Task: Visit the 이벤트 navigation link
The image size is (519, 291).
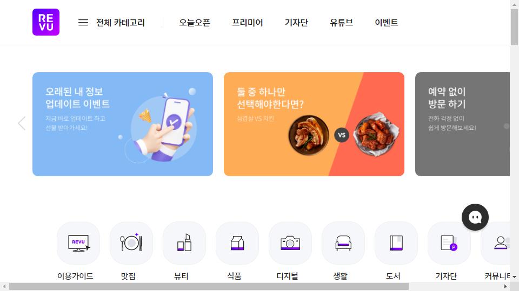Action: pyautogui.click(x=386, y=23)
